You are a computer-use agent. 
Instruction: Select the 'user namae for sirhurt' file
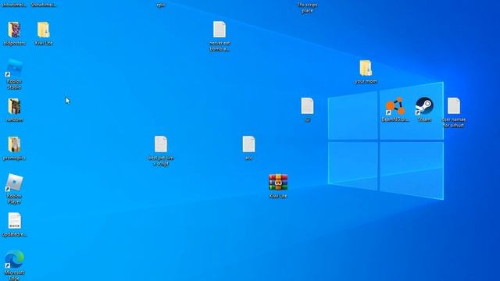pos(454,106)
